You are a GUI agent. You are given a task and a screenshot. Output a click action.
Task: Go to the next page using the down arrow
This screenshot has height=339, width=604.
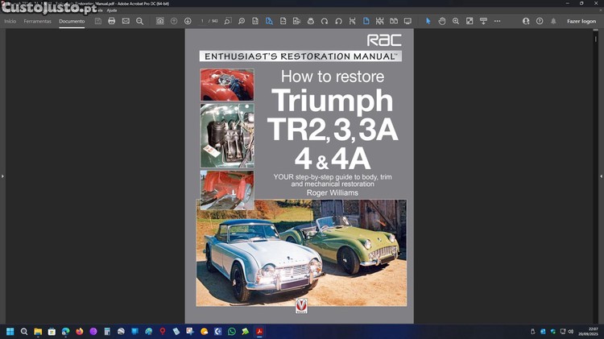[188, 21]
